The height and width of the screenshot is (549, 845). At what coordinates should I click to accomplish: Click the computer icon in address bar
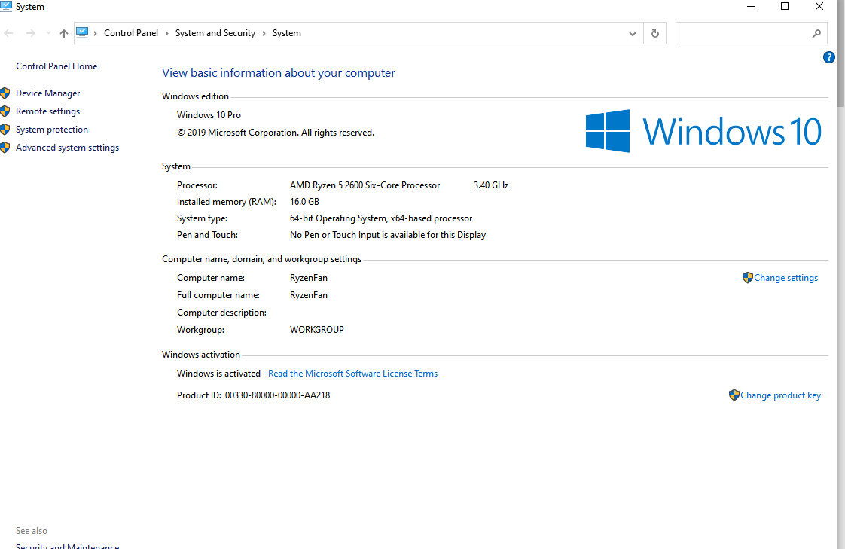(82, 33)
